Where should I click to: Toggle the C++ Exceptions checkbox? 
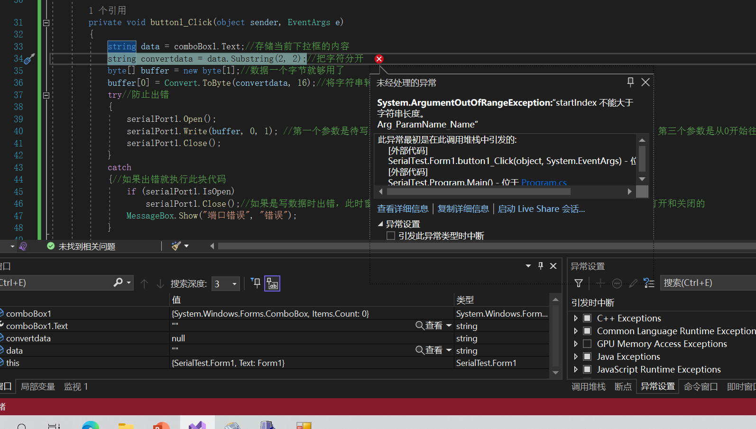click(587, 318)
